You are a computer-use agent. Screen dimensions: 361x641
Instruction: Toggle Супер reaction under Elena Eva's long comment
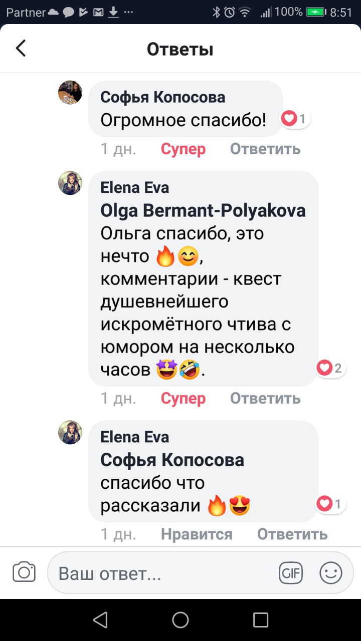click(x=183, y=398)
